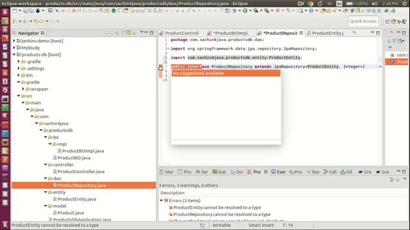Select ProductBOImpl.java in Navigator
Image resolution: width=410 pixels, height=230 pixels.
[x=81, y=151]
